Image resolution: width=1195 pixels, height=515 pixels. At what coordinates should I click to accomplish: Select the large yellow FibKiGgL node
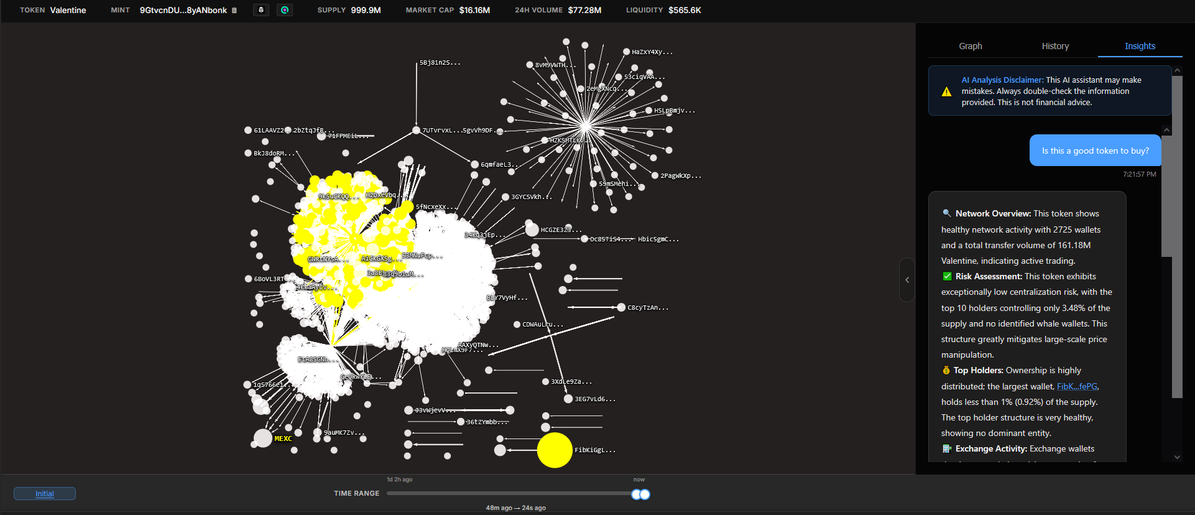click(555, 450)
